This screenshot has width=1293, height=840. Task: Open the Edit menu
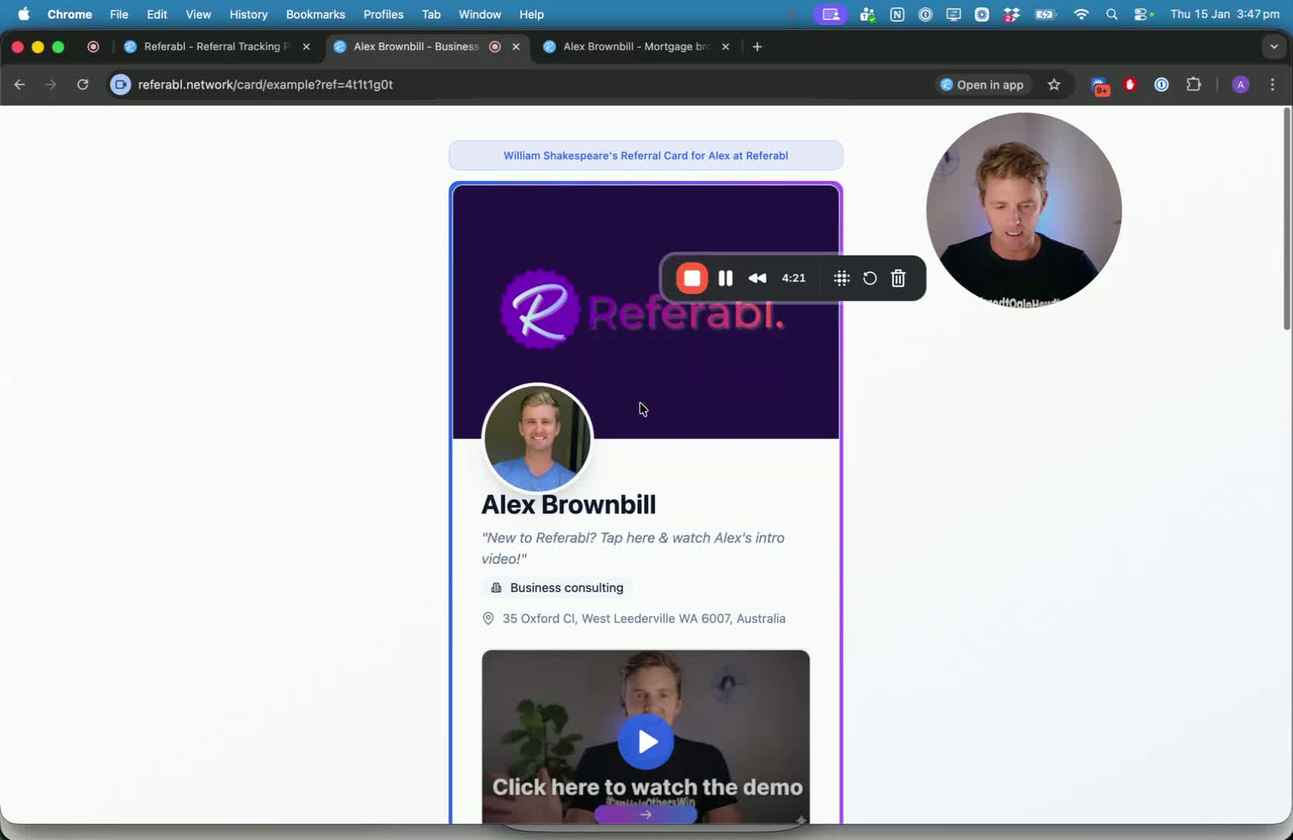(x=157, y=14)
